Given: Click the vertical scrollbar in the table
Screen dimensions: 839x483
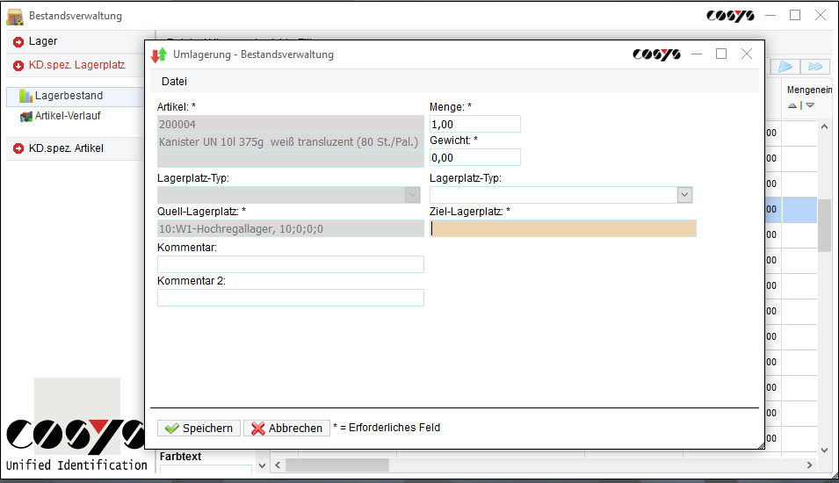Looking at the screenshot, I should pos(824,225).
